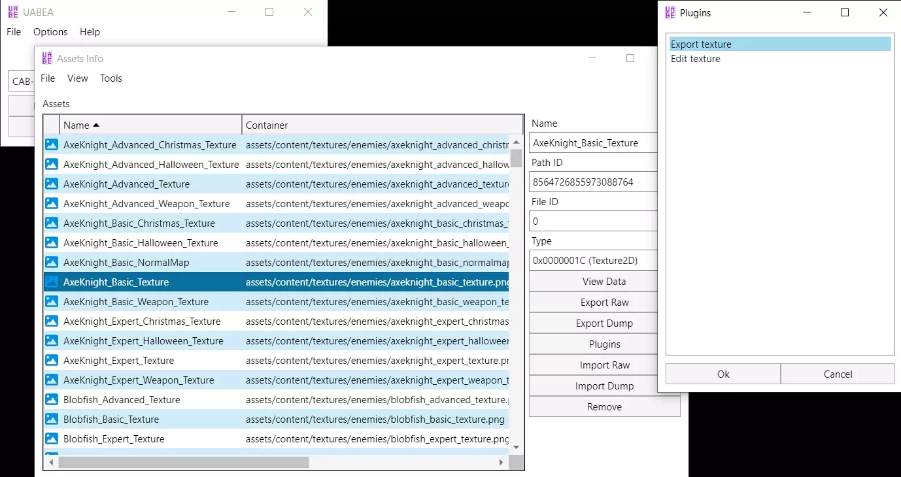This screenshot has height=477, width=901.
Task: Select the AxeKnight_Advanced_Weapon_Texture name
Action: pos(146,204)
